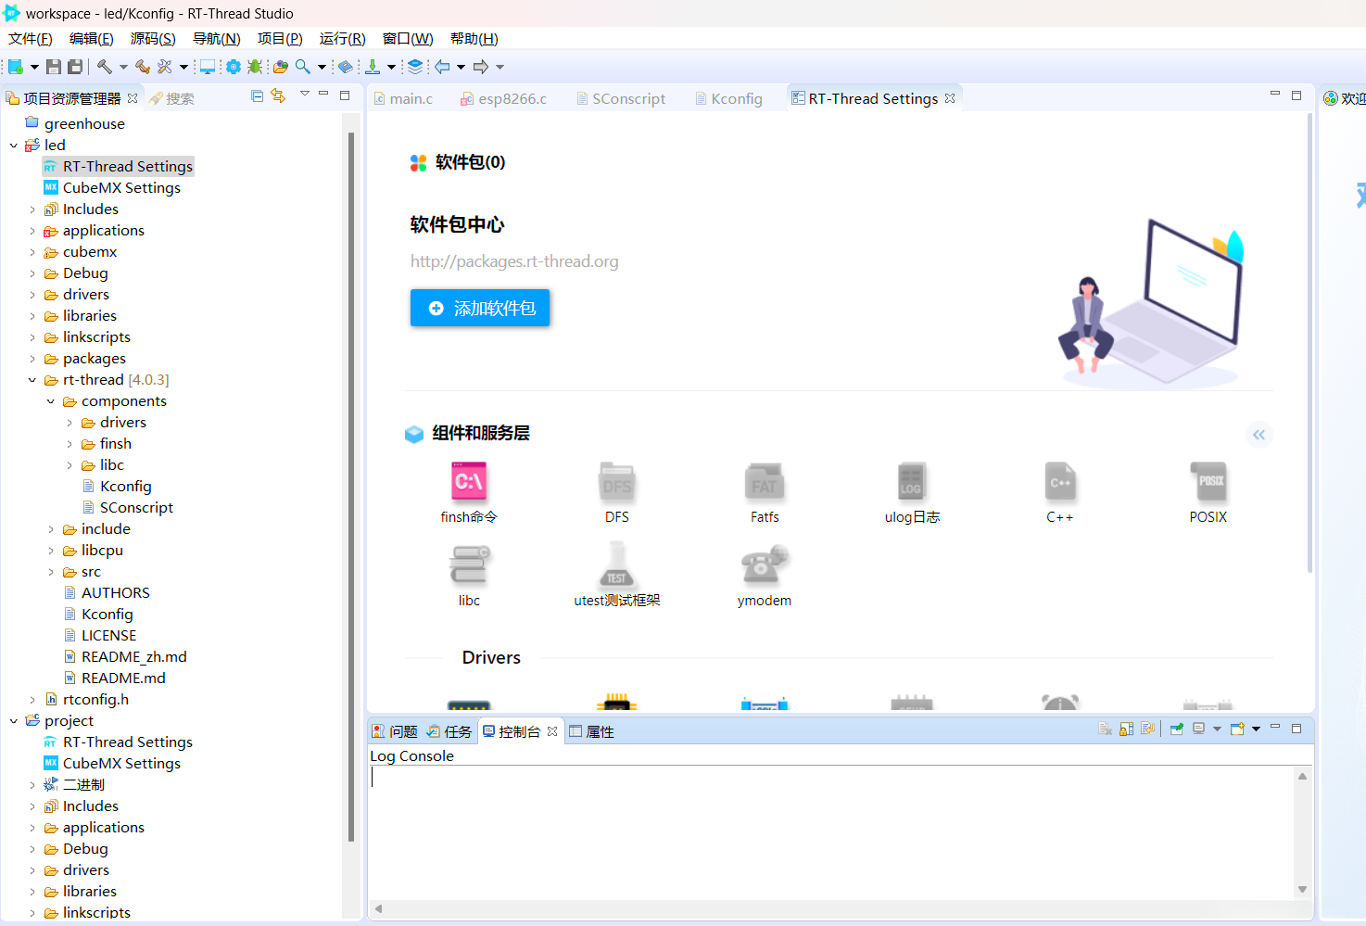Click the console scroll-down arrow
The width and height of the screenshot is (1366, 926).
click(1302, 889)
